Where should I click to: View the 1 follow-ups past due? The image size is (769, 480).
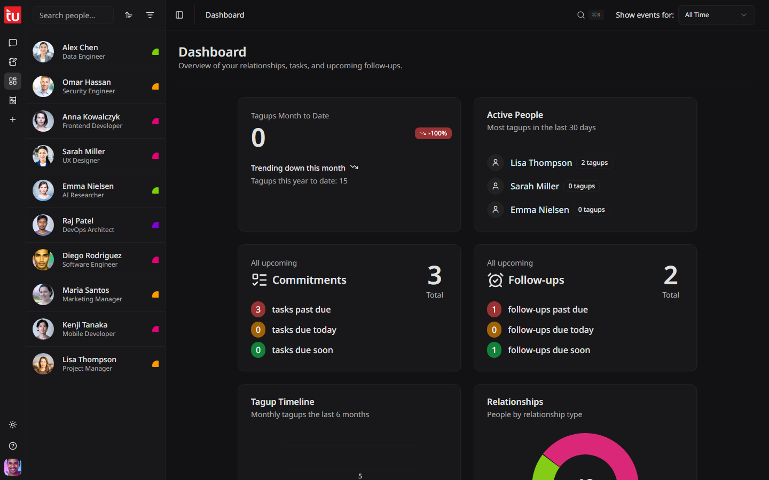click(x=537, y=309)
